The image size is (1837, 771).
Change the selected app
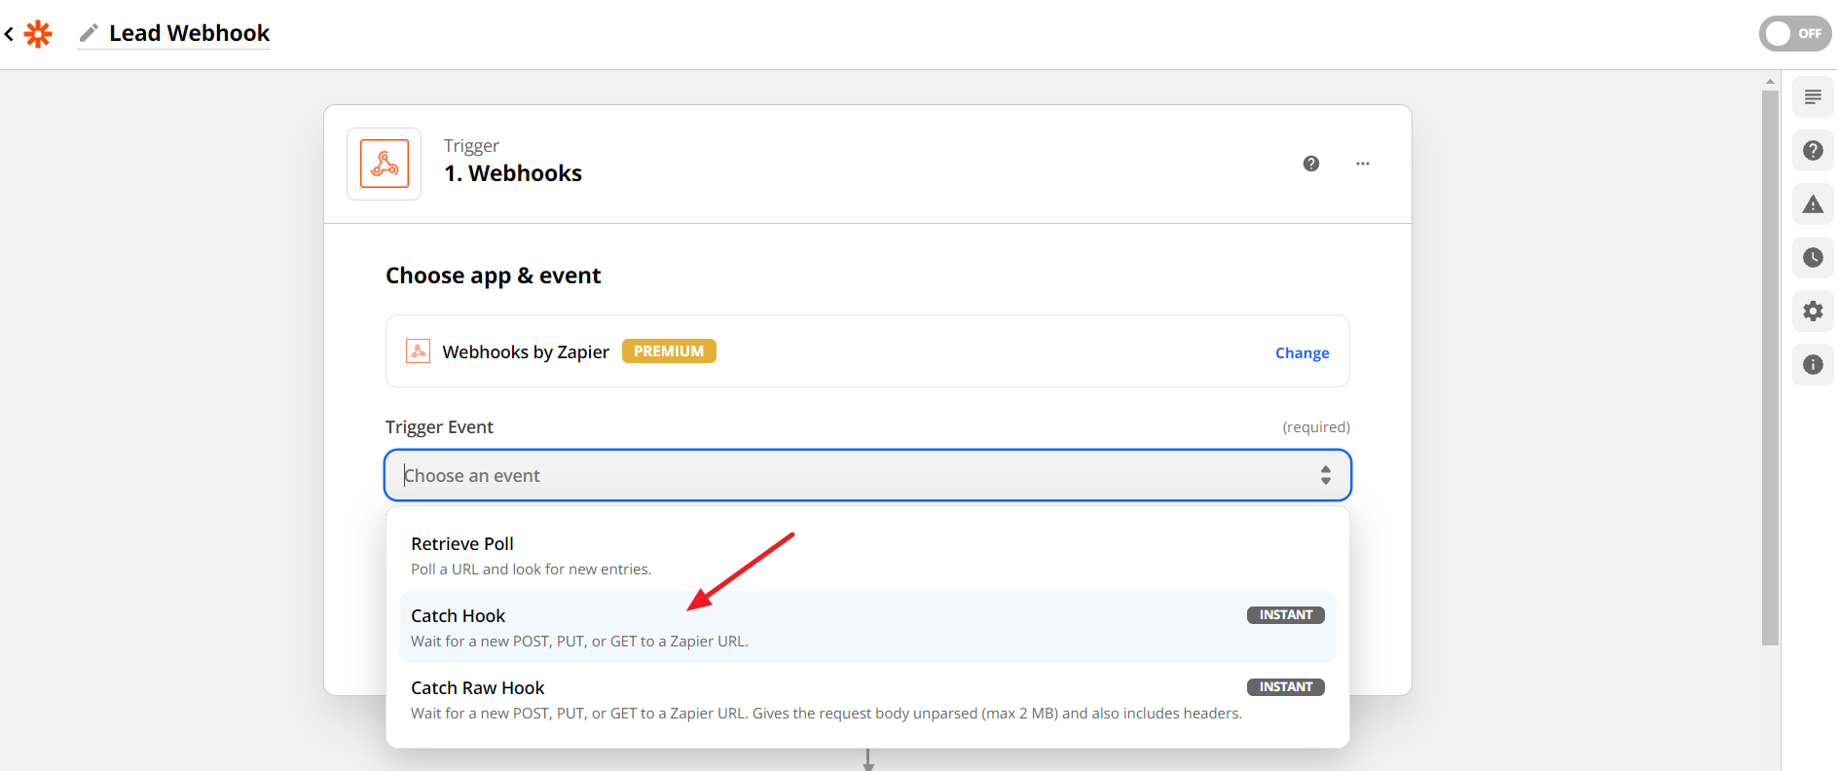(x=1302, y=352)
